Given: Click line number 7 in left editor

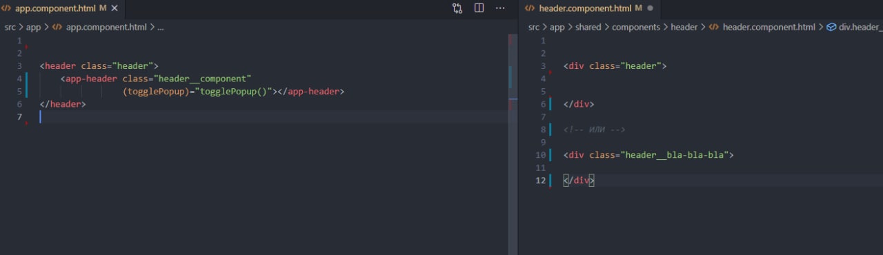Looking at the screenshot, I should click(x=19, y=117).
